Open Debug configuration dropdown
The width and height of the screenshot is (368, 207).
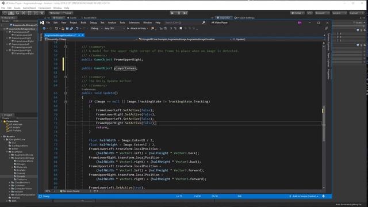point(96,28)
